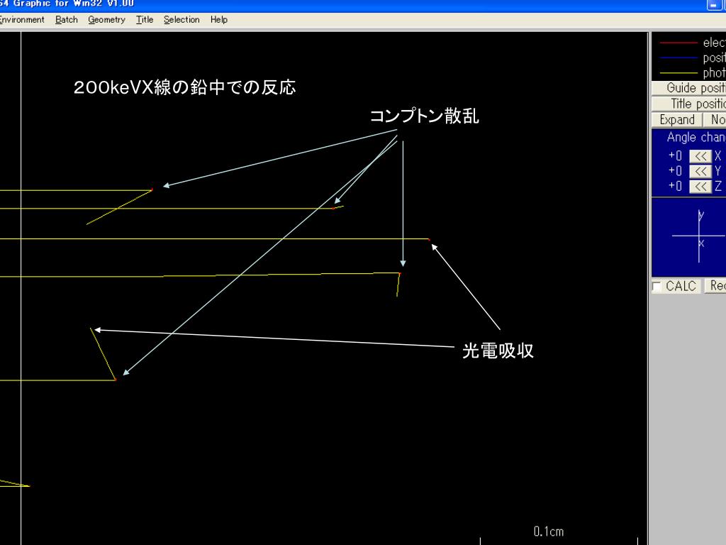Open the Batch menu

(x=66, y=19)
